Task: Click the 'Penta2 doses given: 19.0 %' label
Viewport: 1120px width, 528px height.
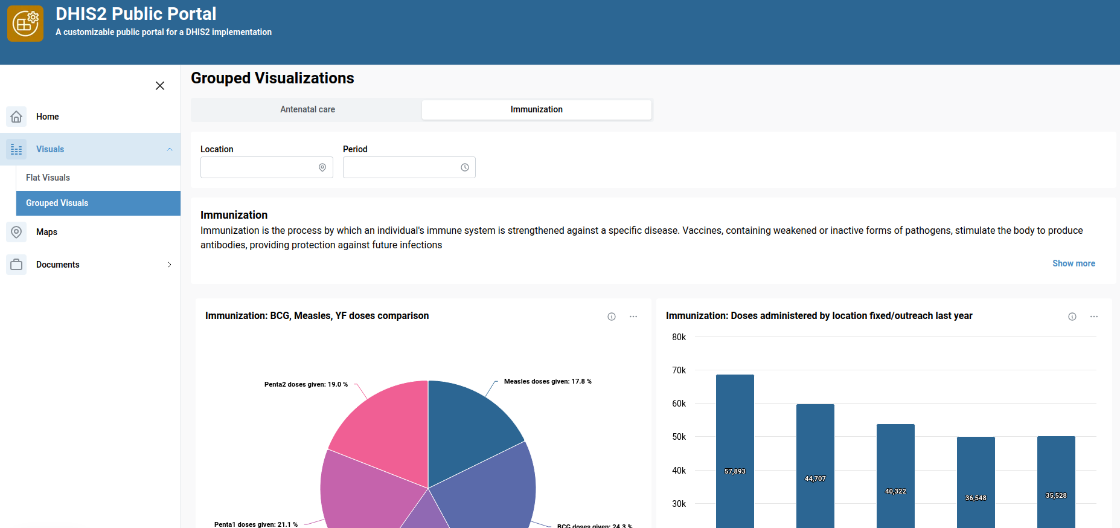Action: click(306, 384)
